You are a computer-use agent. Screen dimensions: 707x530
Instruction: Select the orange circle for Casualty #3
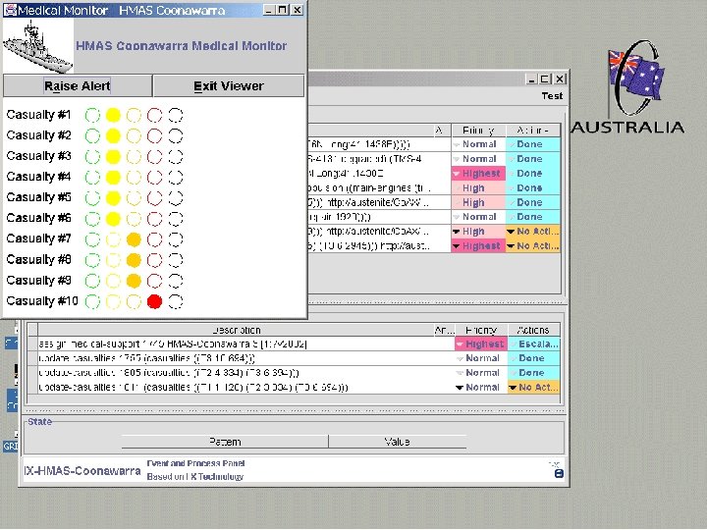(134, 156)
